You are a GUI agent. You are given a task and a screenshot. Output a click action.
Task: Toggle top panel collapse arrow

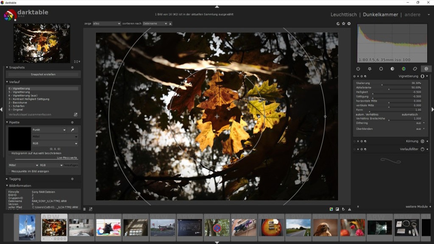tap(217, 7)
